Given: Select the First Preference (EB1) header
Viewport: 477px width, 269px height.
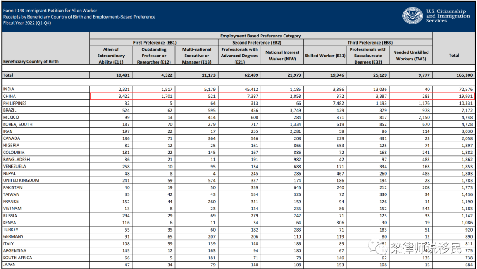Looking at the screenshot, I should tap(155, 43).
